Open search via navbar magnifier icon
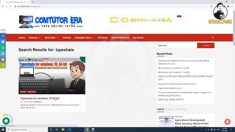Viewport: 235px width, 132px height. coord(213,37)
